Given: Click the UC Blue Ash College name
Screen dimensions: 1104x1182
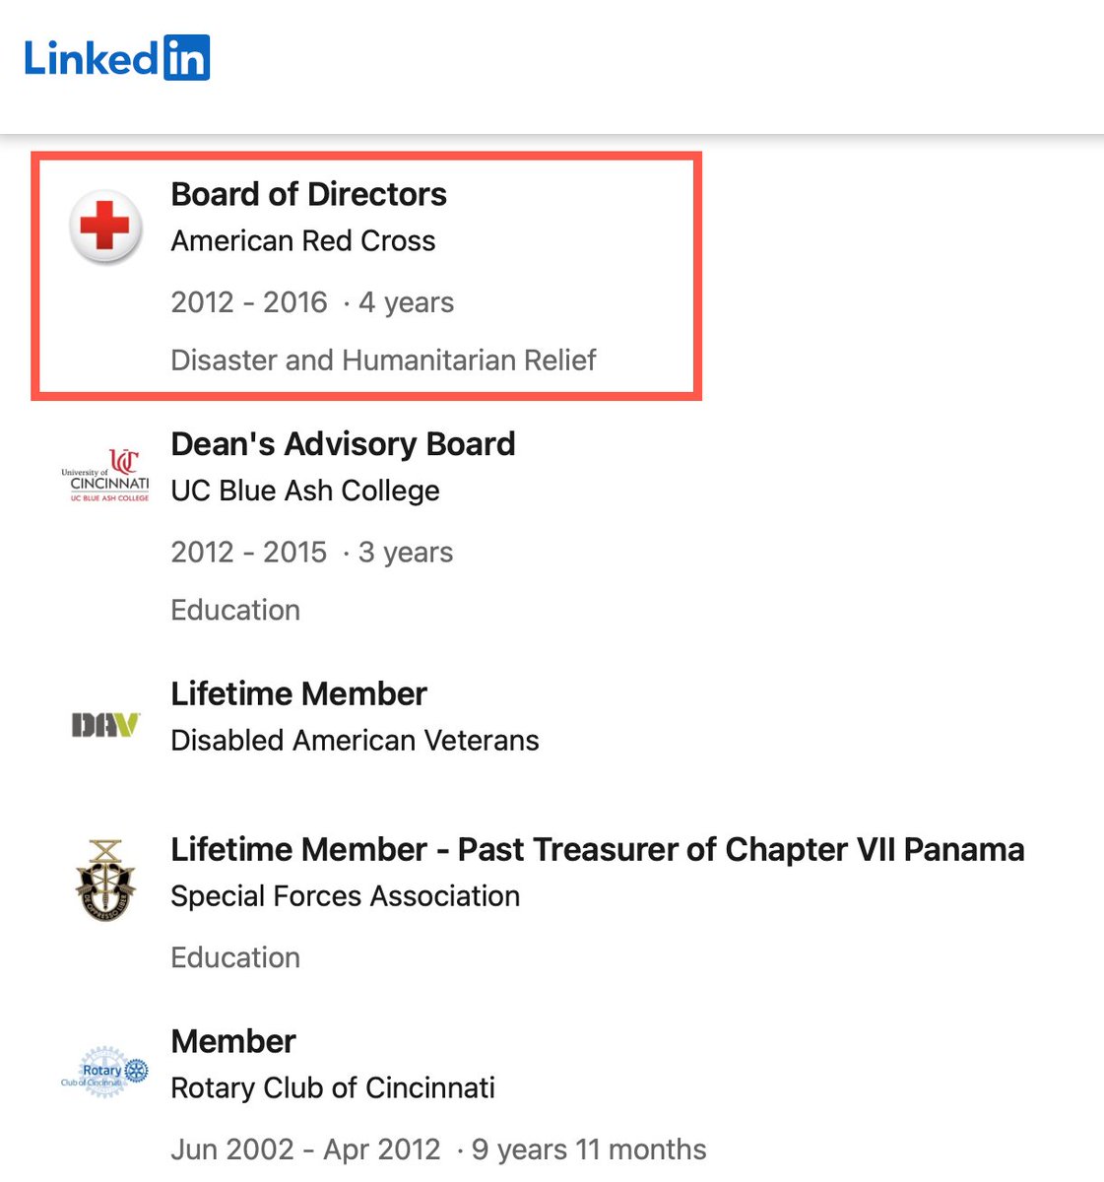Looking at the screenshot, I should [305, 491].
